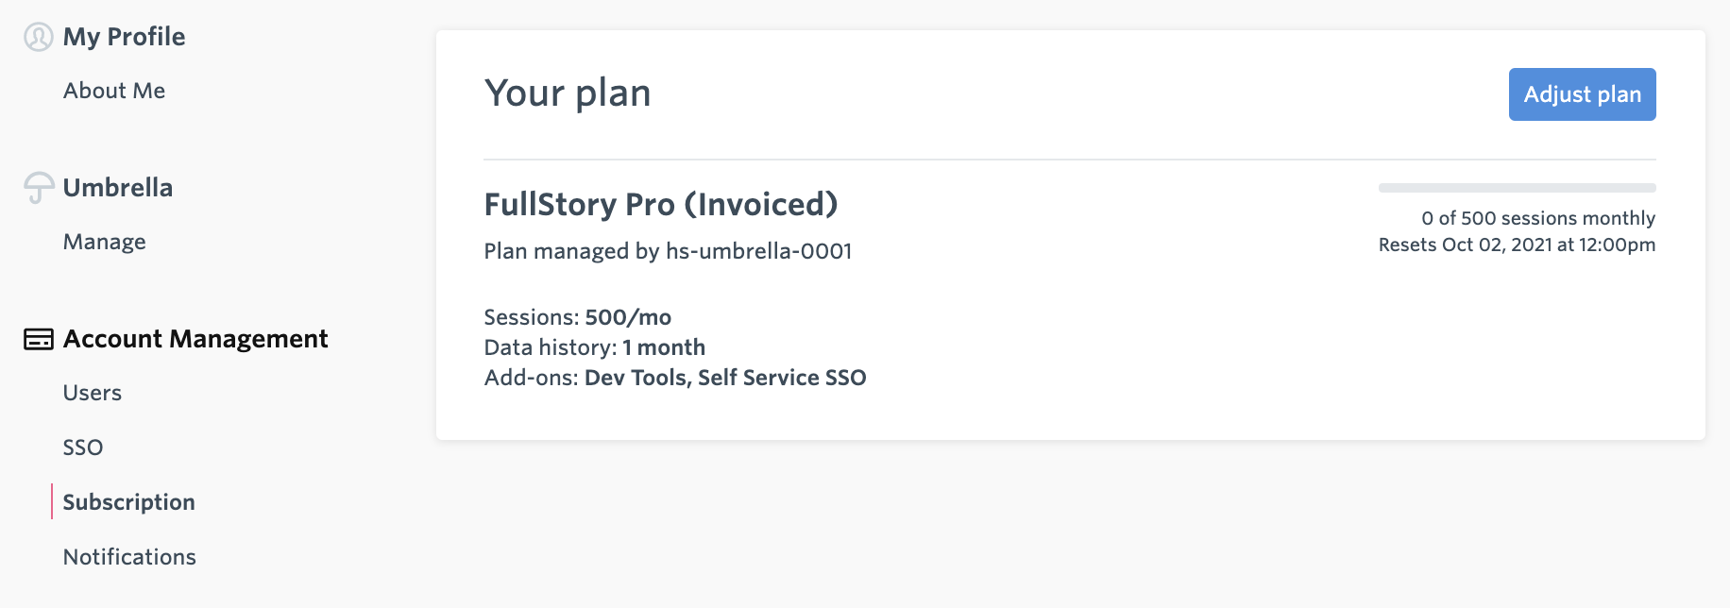Click the FullStory Pro (Invoiced) plan title
This screenshot has width=1730, height=608.
click(661, 205)
